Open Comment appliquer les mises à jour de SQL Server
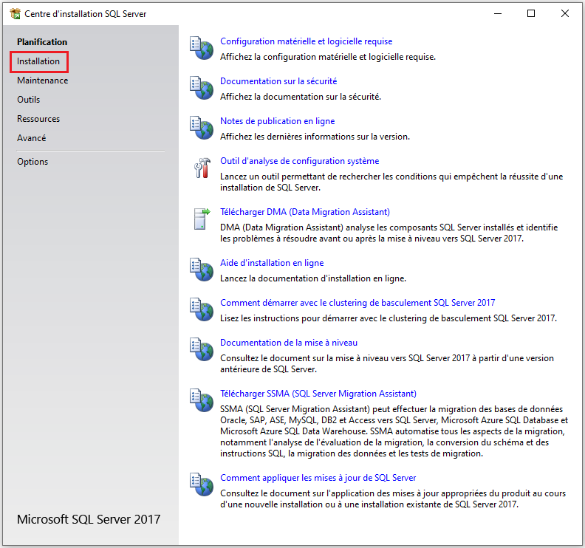The image size is (585, 548). coord(318,478)
